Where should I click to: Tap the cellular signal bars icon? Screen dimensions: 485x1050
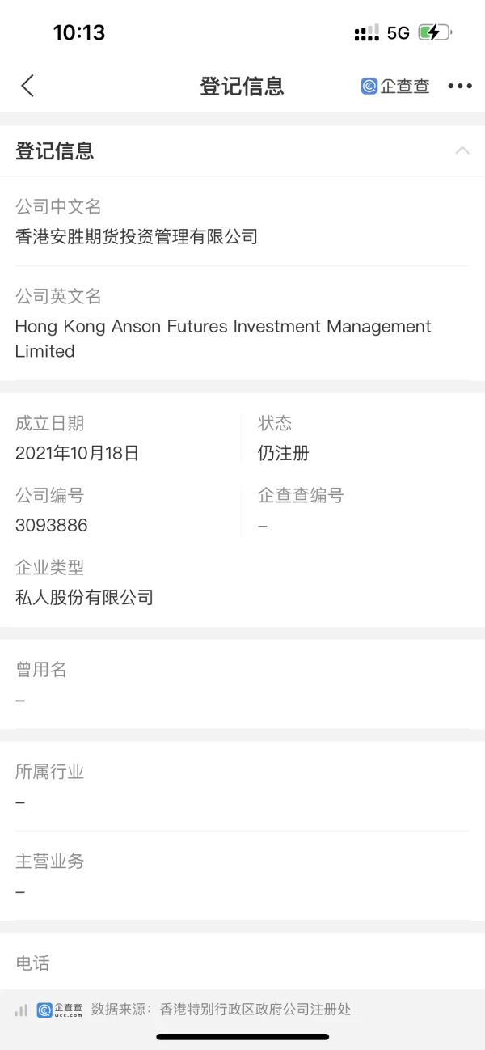coord(366,32)
